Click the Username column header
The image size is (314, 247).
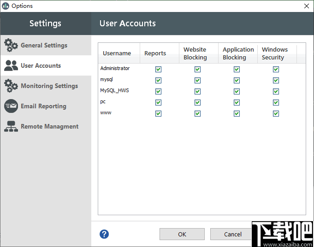pyautogui.click(x=117, y=53)
